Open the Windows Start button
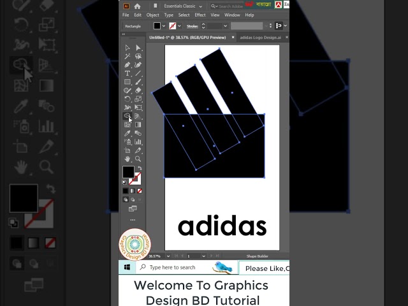The width and height of the screenshot is (408, 306). pyautogui.click(x=127, y=267)
